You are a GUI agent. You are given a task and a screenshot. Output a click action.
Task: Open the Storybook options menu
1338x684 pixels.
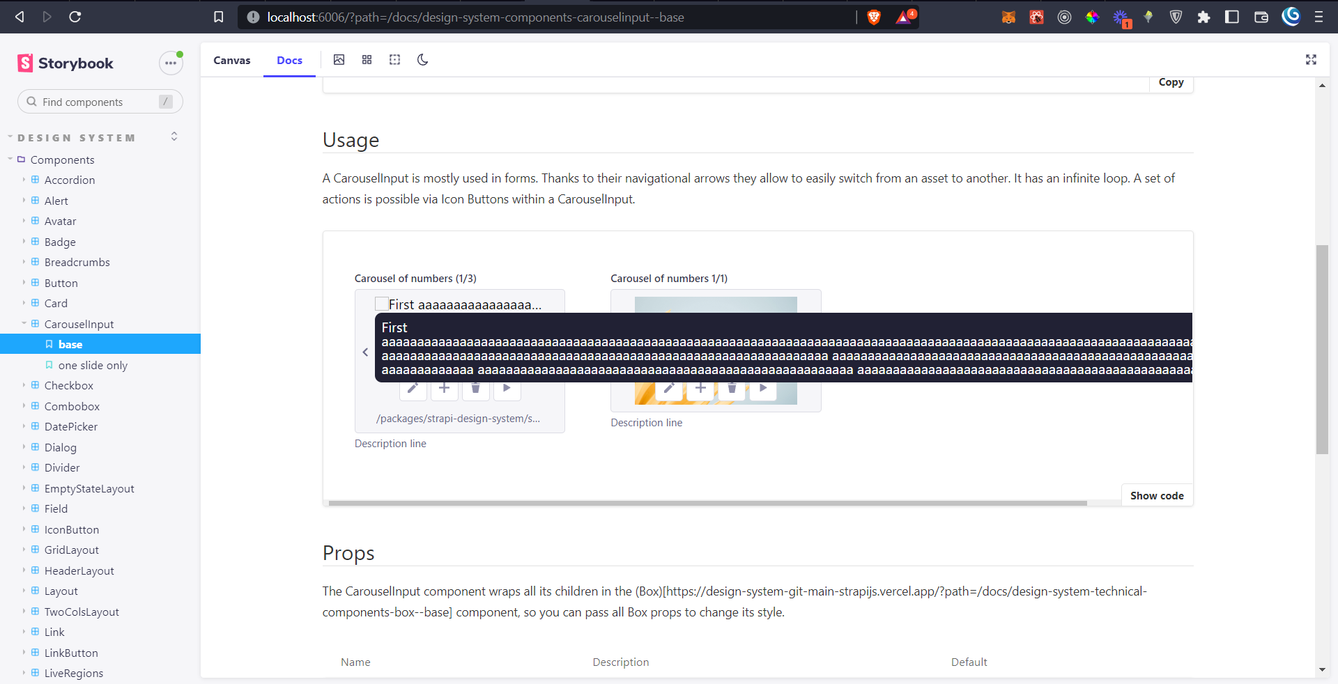(170, 63)
